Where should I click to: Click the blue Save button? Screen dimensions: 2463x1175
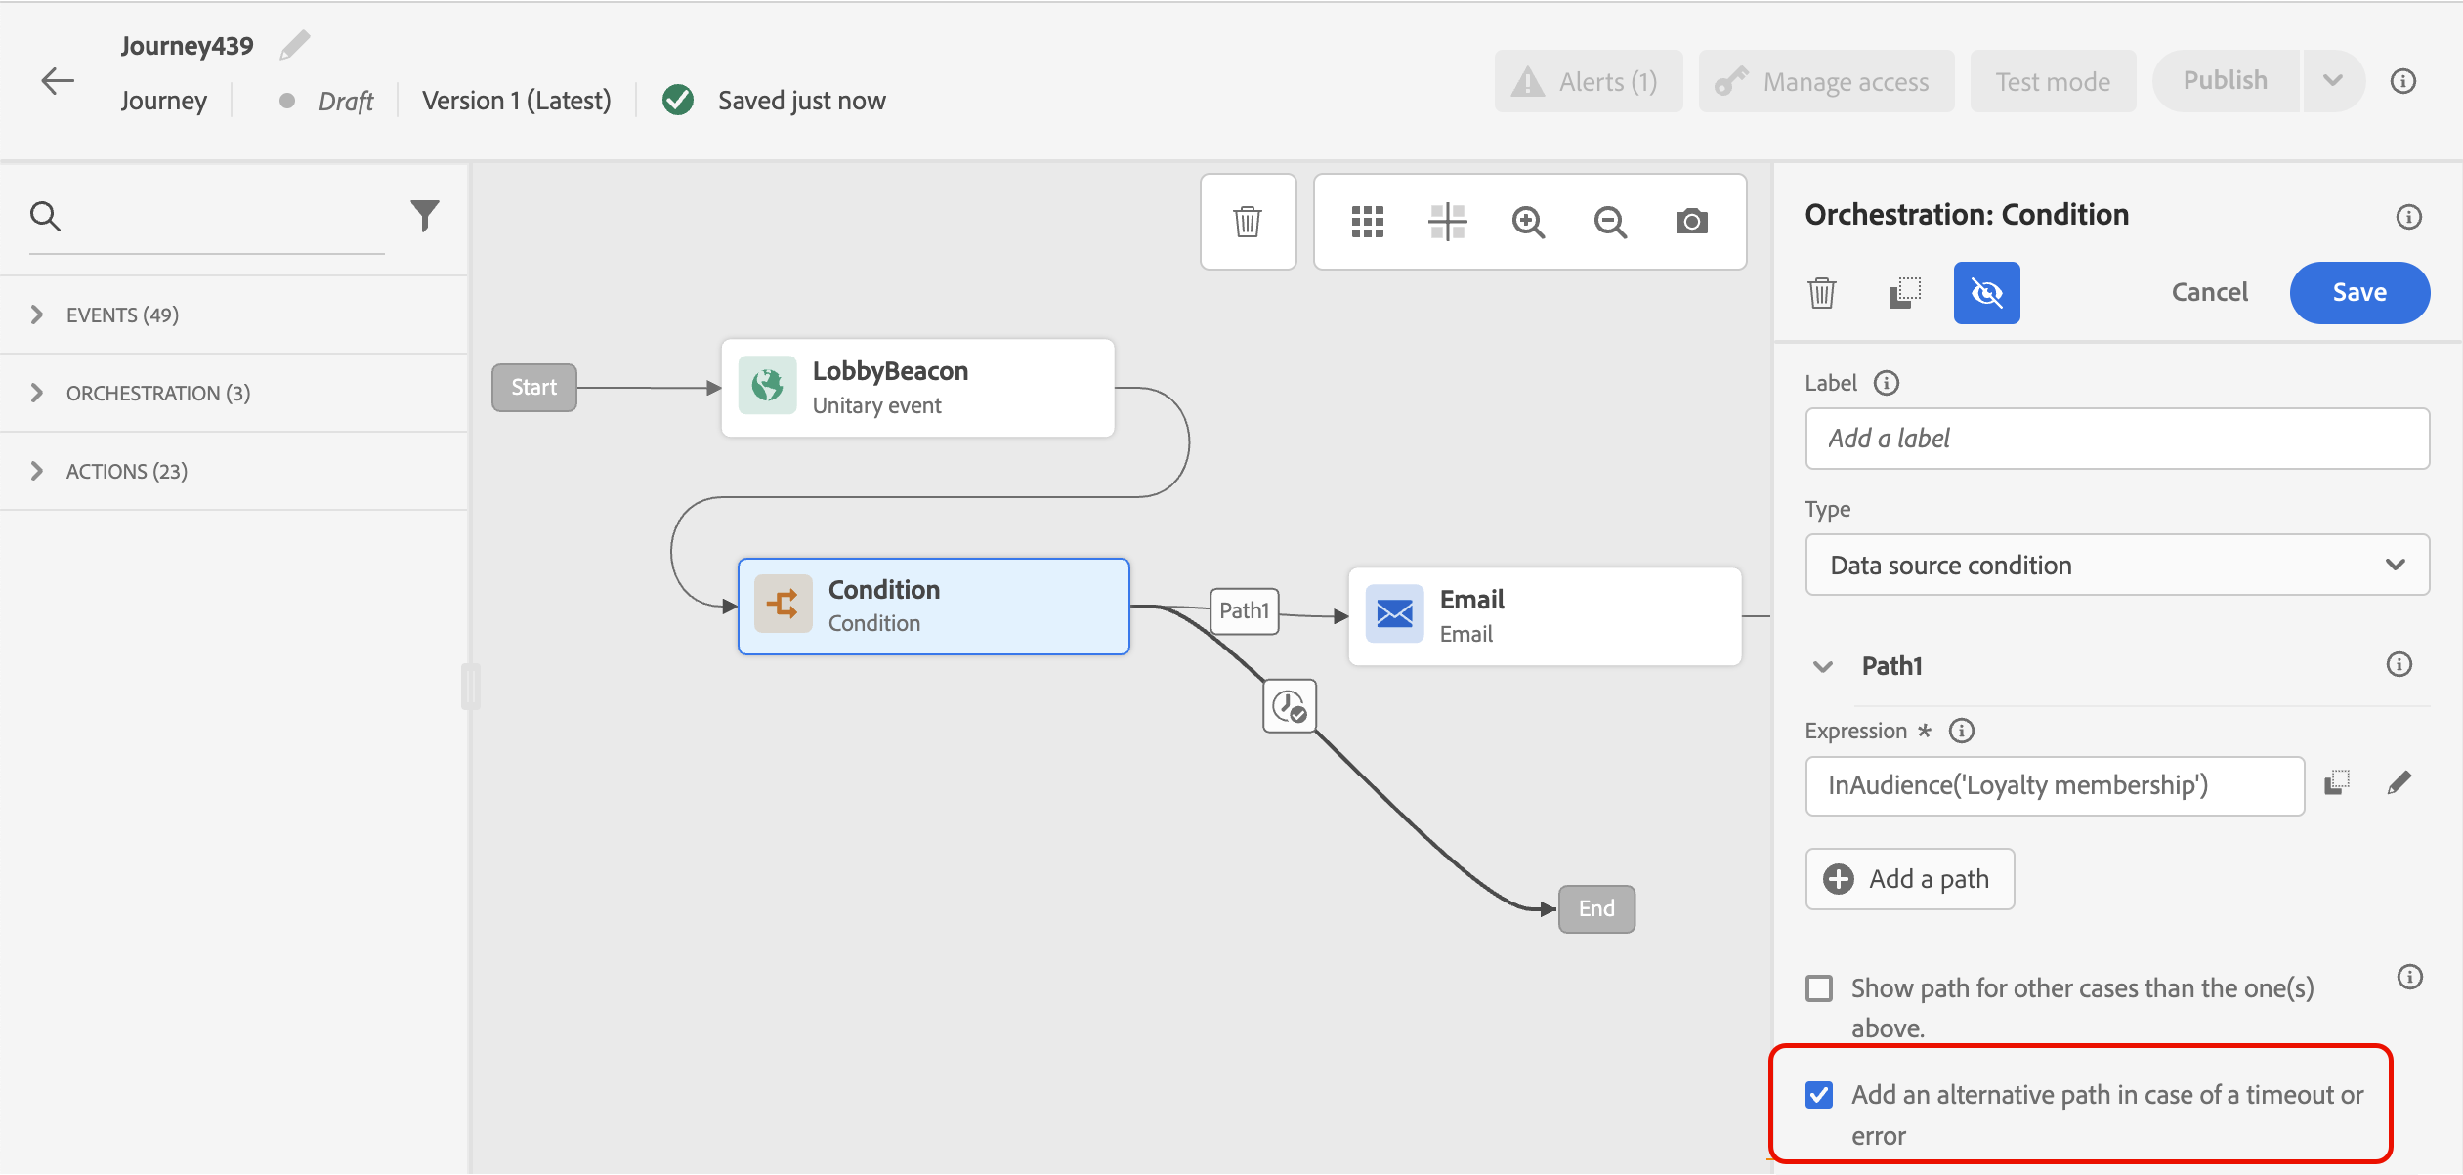[2358, 292]
